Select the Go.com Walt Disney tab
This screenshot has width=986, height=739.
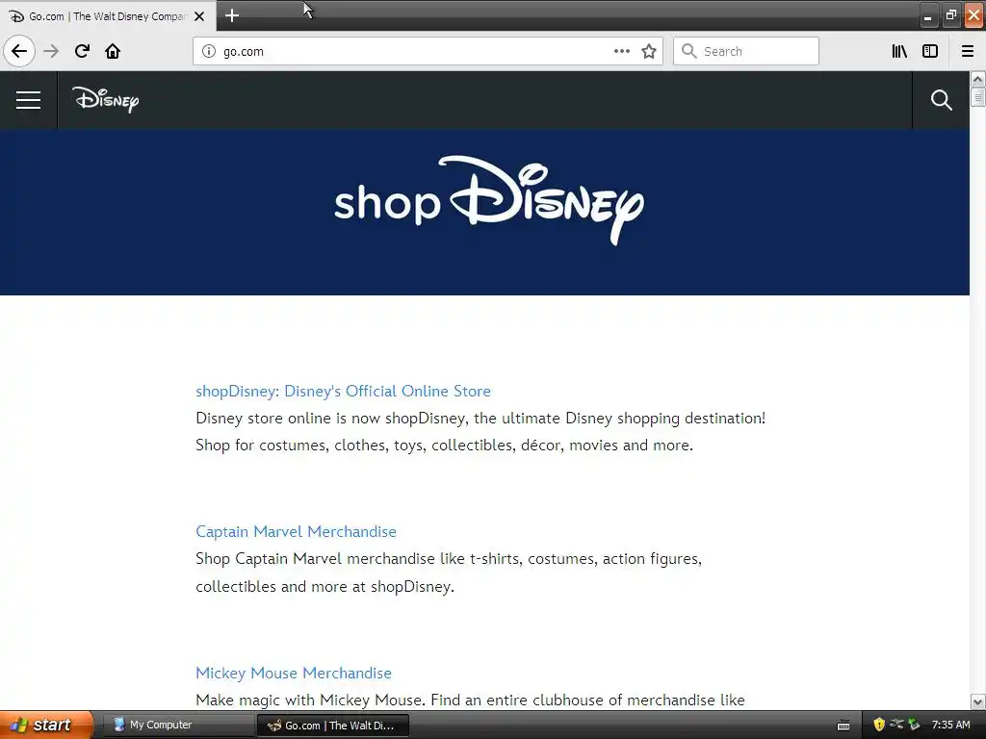click(x=107, y=16)
